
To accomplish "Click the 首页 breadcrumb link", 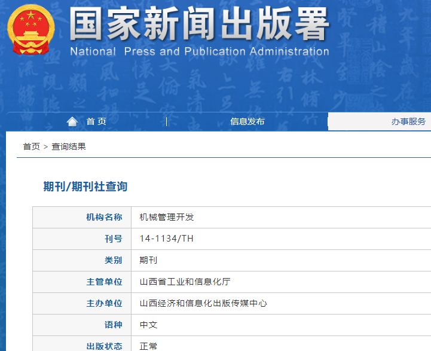I will [31, 146].
